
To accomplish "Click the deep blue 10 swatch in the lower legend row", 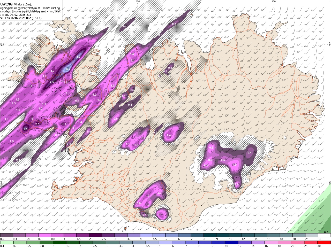I will [x=231, y=242].
